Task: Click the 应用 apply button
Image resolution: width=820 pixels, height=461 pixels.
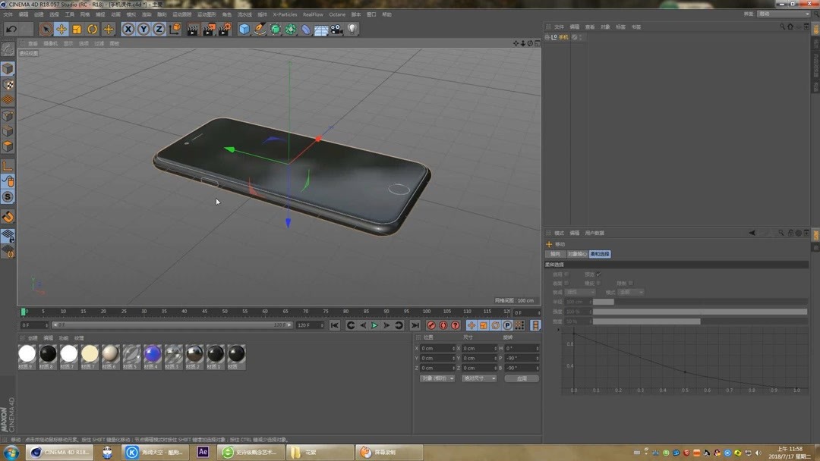Action: (522, 378)
